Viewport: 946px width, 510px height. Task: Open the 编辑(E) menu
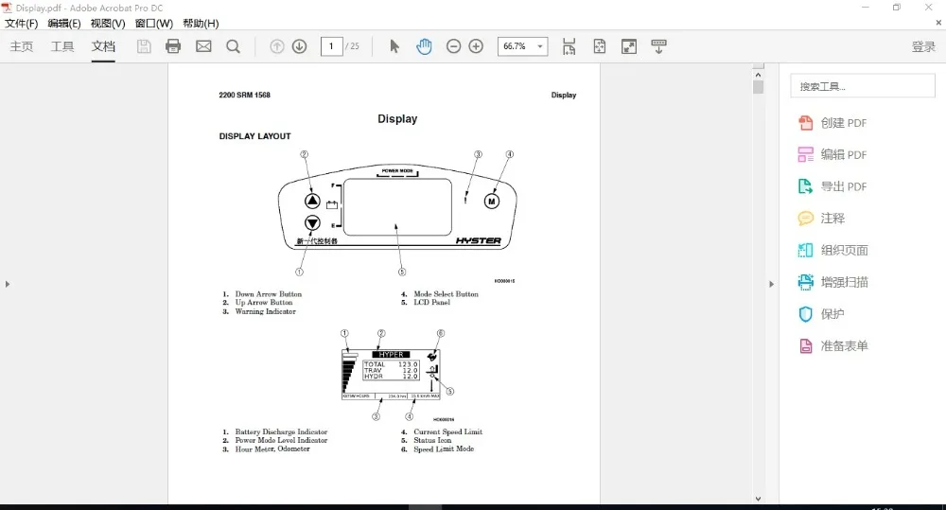coord(64,24)
